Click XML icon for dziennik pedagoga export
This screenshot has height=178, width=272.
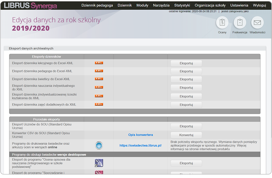coord(99,71)
